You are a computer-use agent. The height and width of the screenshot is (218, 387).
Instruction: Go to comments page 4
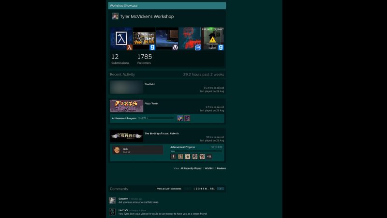(x=201, y=189)
